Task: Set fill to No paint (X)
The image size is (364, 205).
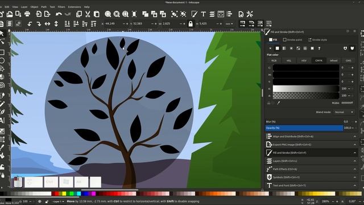Action: [270, 48]
